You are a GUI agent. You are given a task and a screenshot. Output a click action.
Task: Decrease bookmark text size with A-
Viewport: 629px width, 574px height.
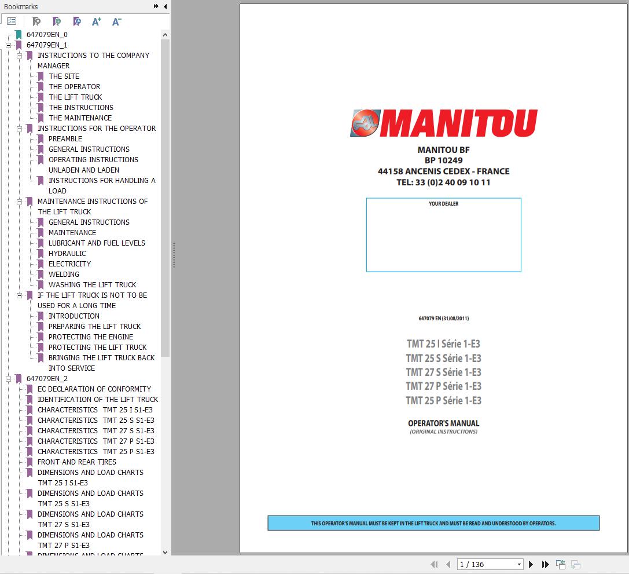coord(116,21)
